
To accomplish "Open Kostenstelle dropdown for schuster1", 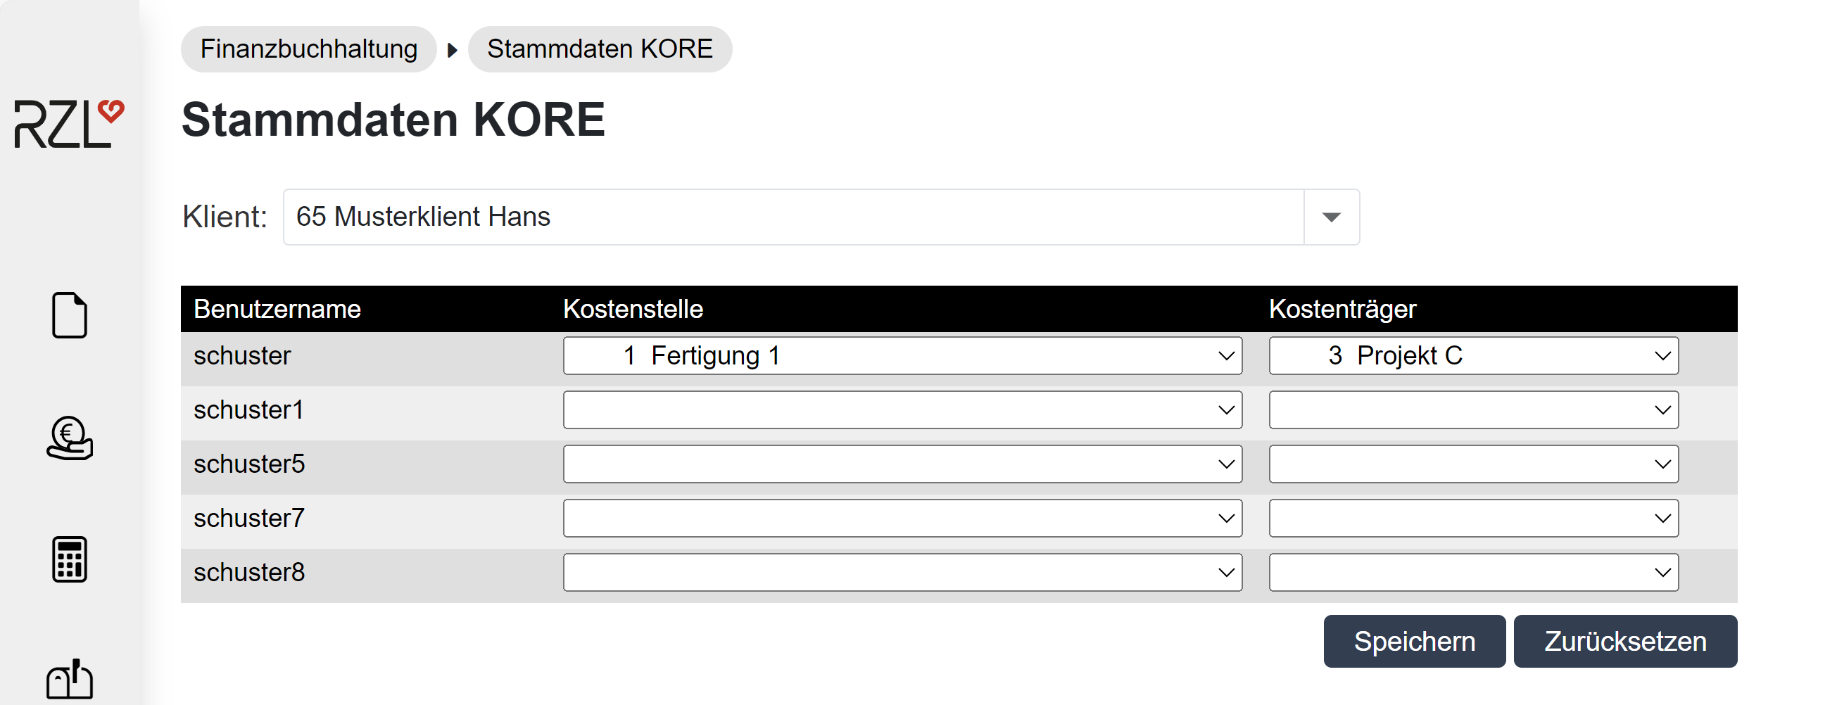I will [902, 410].
